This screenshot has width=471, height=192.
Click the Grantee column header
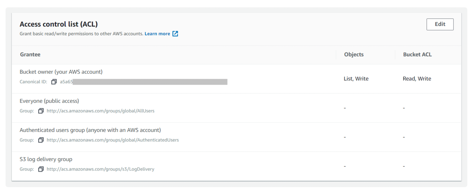click(x=30, y=55)
